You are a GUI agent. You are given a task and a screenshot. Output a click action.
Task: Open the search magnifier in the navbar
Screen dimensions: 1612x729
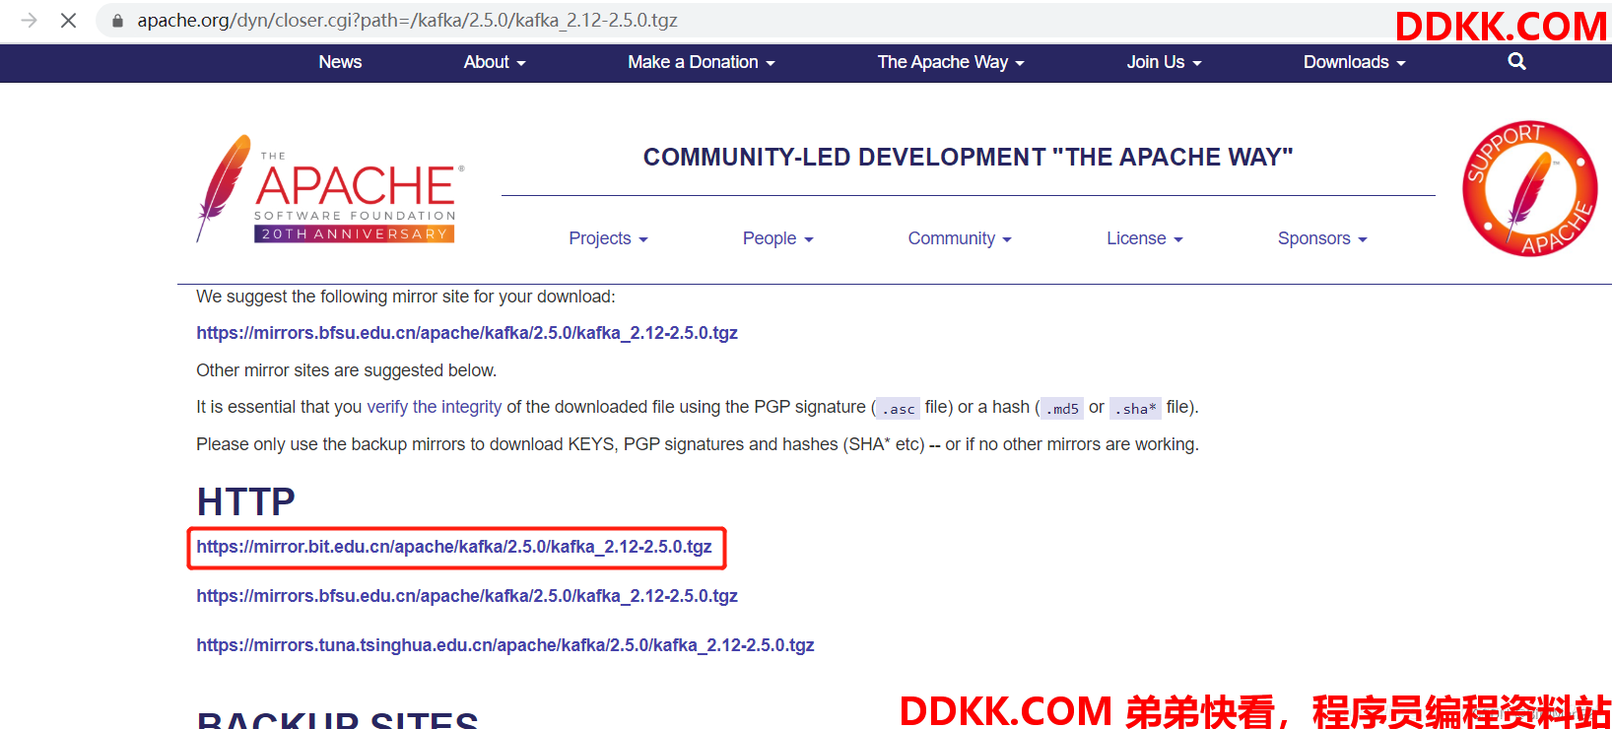point(1516,61)
